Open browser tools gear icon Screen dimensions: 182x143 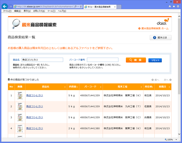coord(178,6)
